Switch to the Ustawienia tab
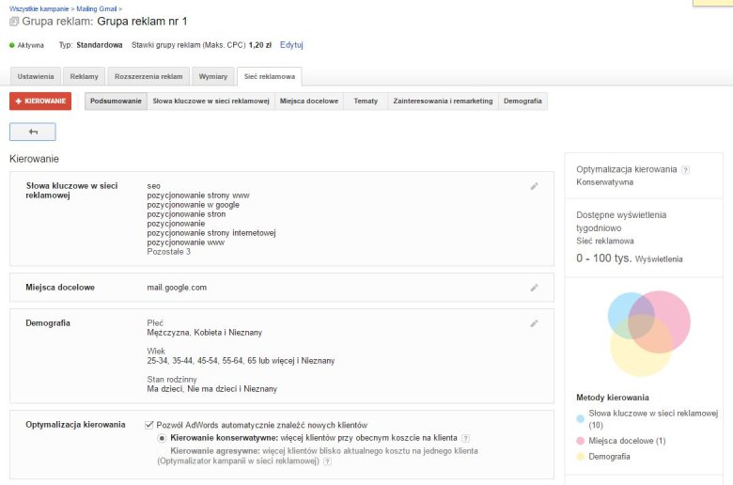 (x=37, y=76)
